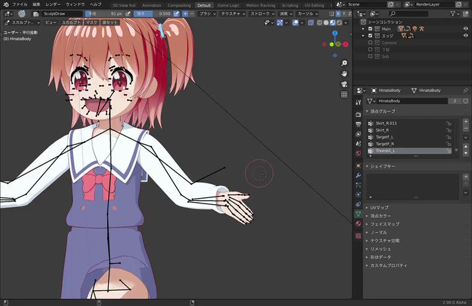Hide the Main collection with eye icon

[466, 29]
